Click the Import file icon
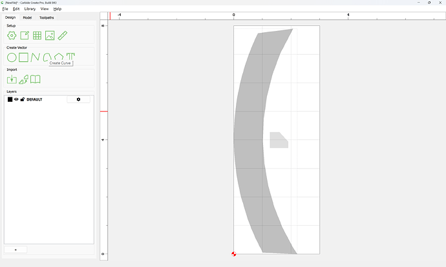The width and height of the screenshot is (446, 267). (12, 79)
